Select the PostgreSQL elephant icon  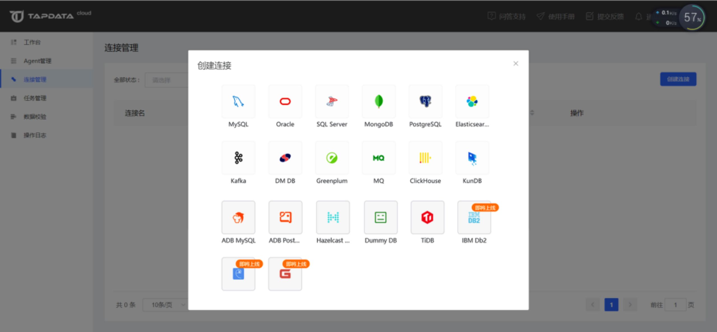pyautogui.click(x=425, y=101)
